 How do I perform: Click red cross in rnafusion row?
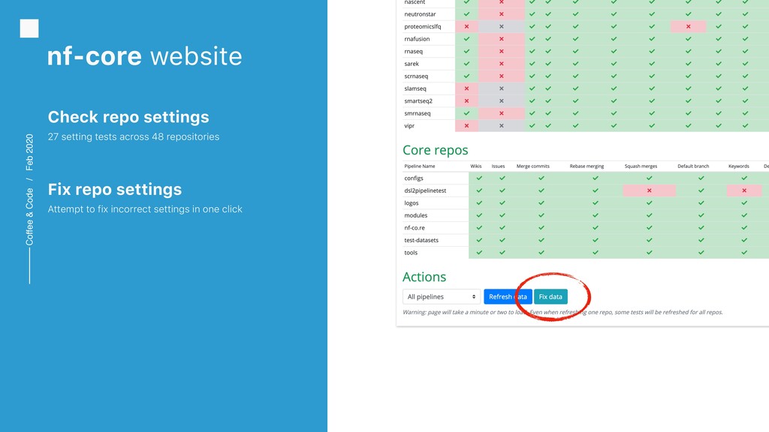point(501,39)
